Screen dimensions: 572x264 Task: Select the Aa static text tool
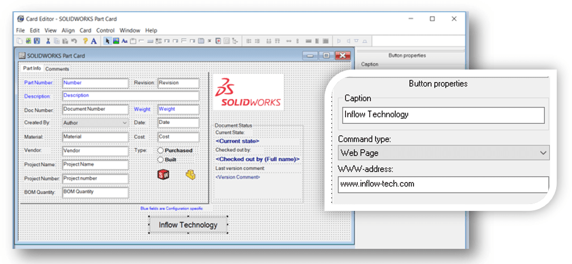125,41
